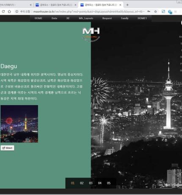Go to the browser home page icon
Screen dimensions: 182x195
click(x=9, y=11)
